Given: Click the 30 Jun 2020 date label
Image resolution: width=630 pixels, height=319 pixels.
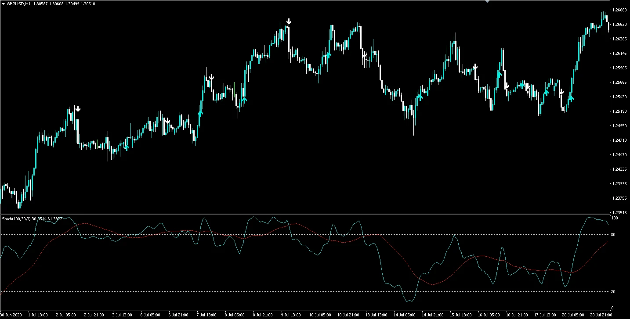Looking at the screenshot, I should (x=11, y=315).
